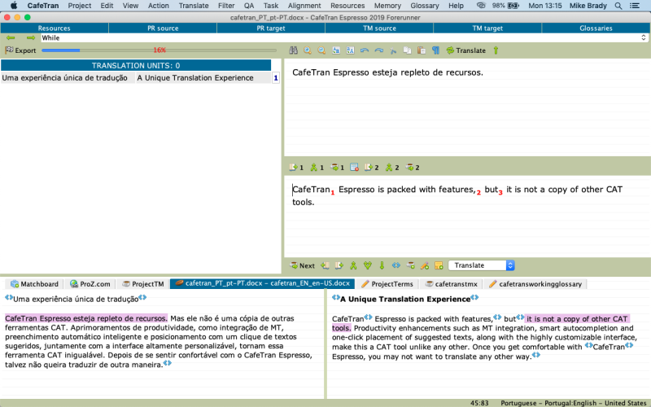Click the green up arrow in top toolbar
The height and width of the screenshot is (407, 651).
click(496, 50)
